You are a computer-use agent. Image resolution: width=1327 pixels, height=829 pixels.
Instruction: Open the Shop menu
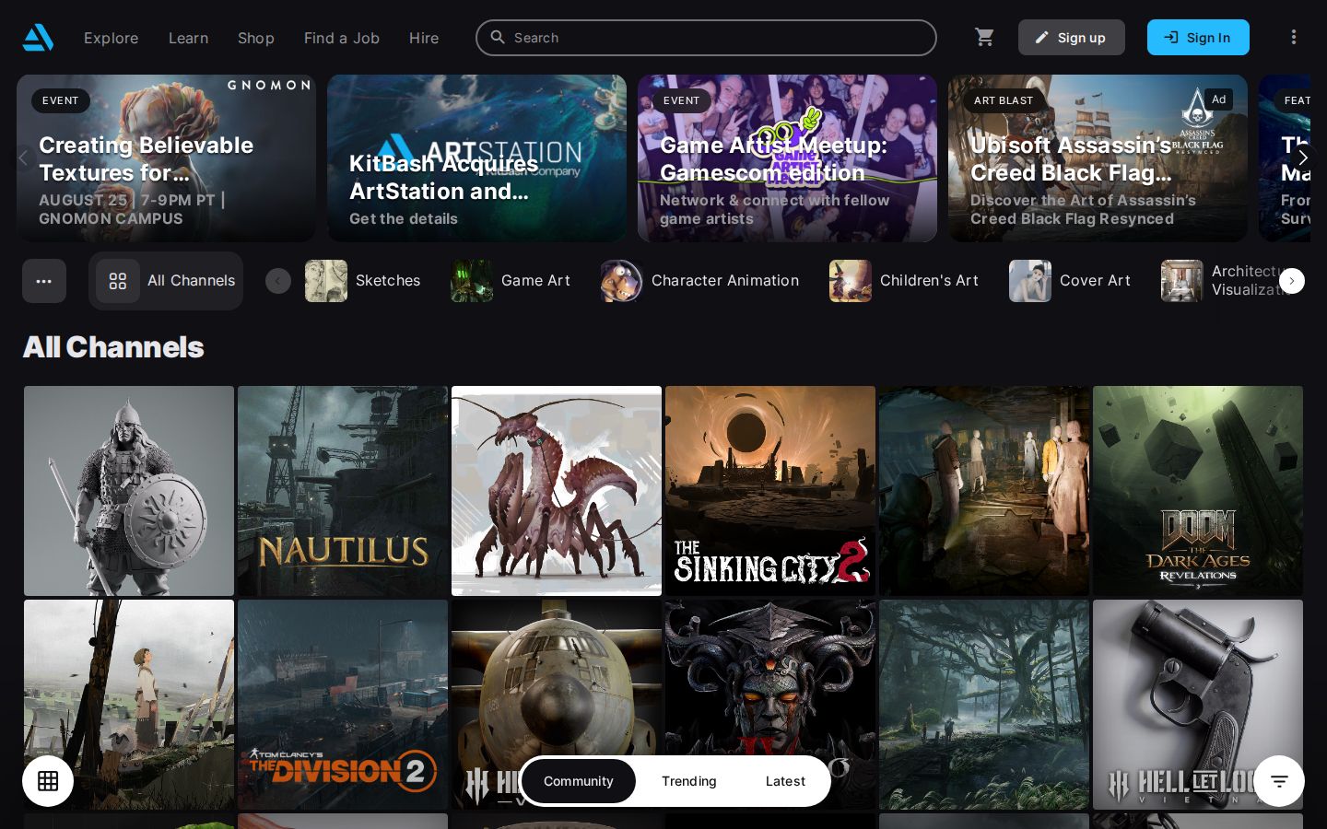[x=256, y=38]
